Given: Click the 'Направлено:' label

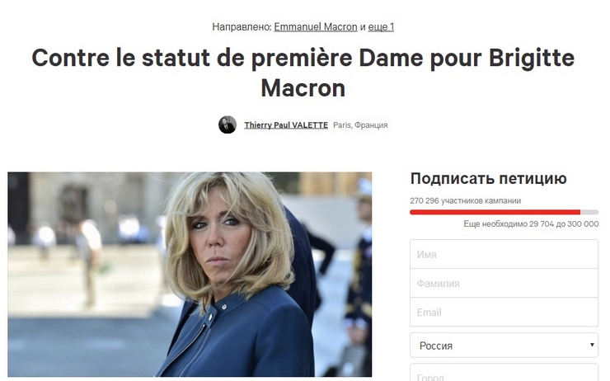Looking at the screenshot, I should pyautogui.click(x=242, y=27).
